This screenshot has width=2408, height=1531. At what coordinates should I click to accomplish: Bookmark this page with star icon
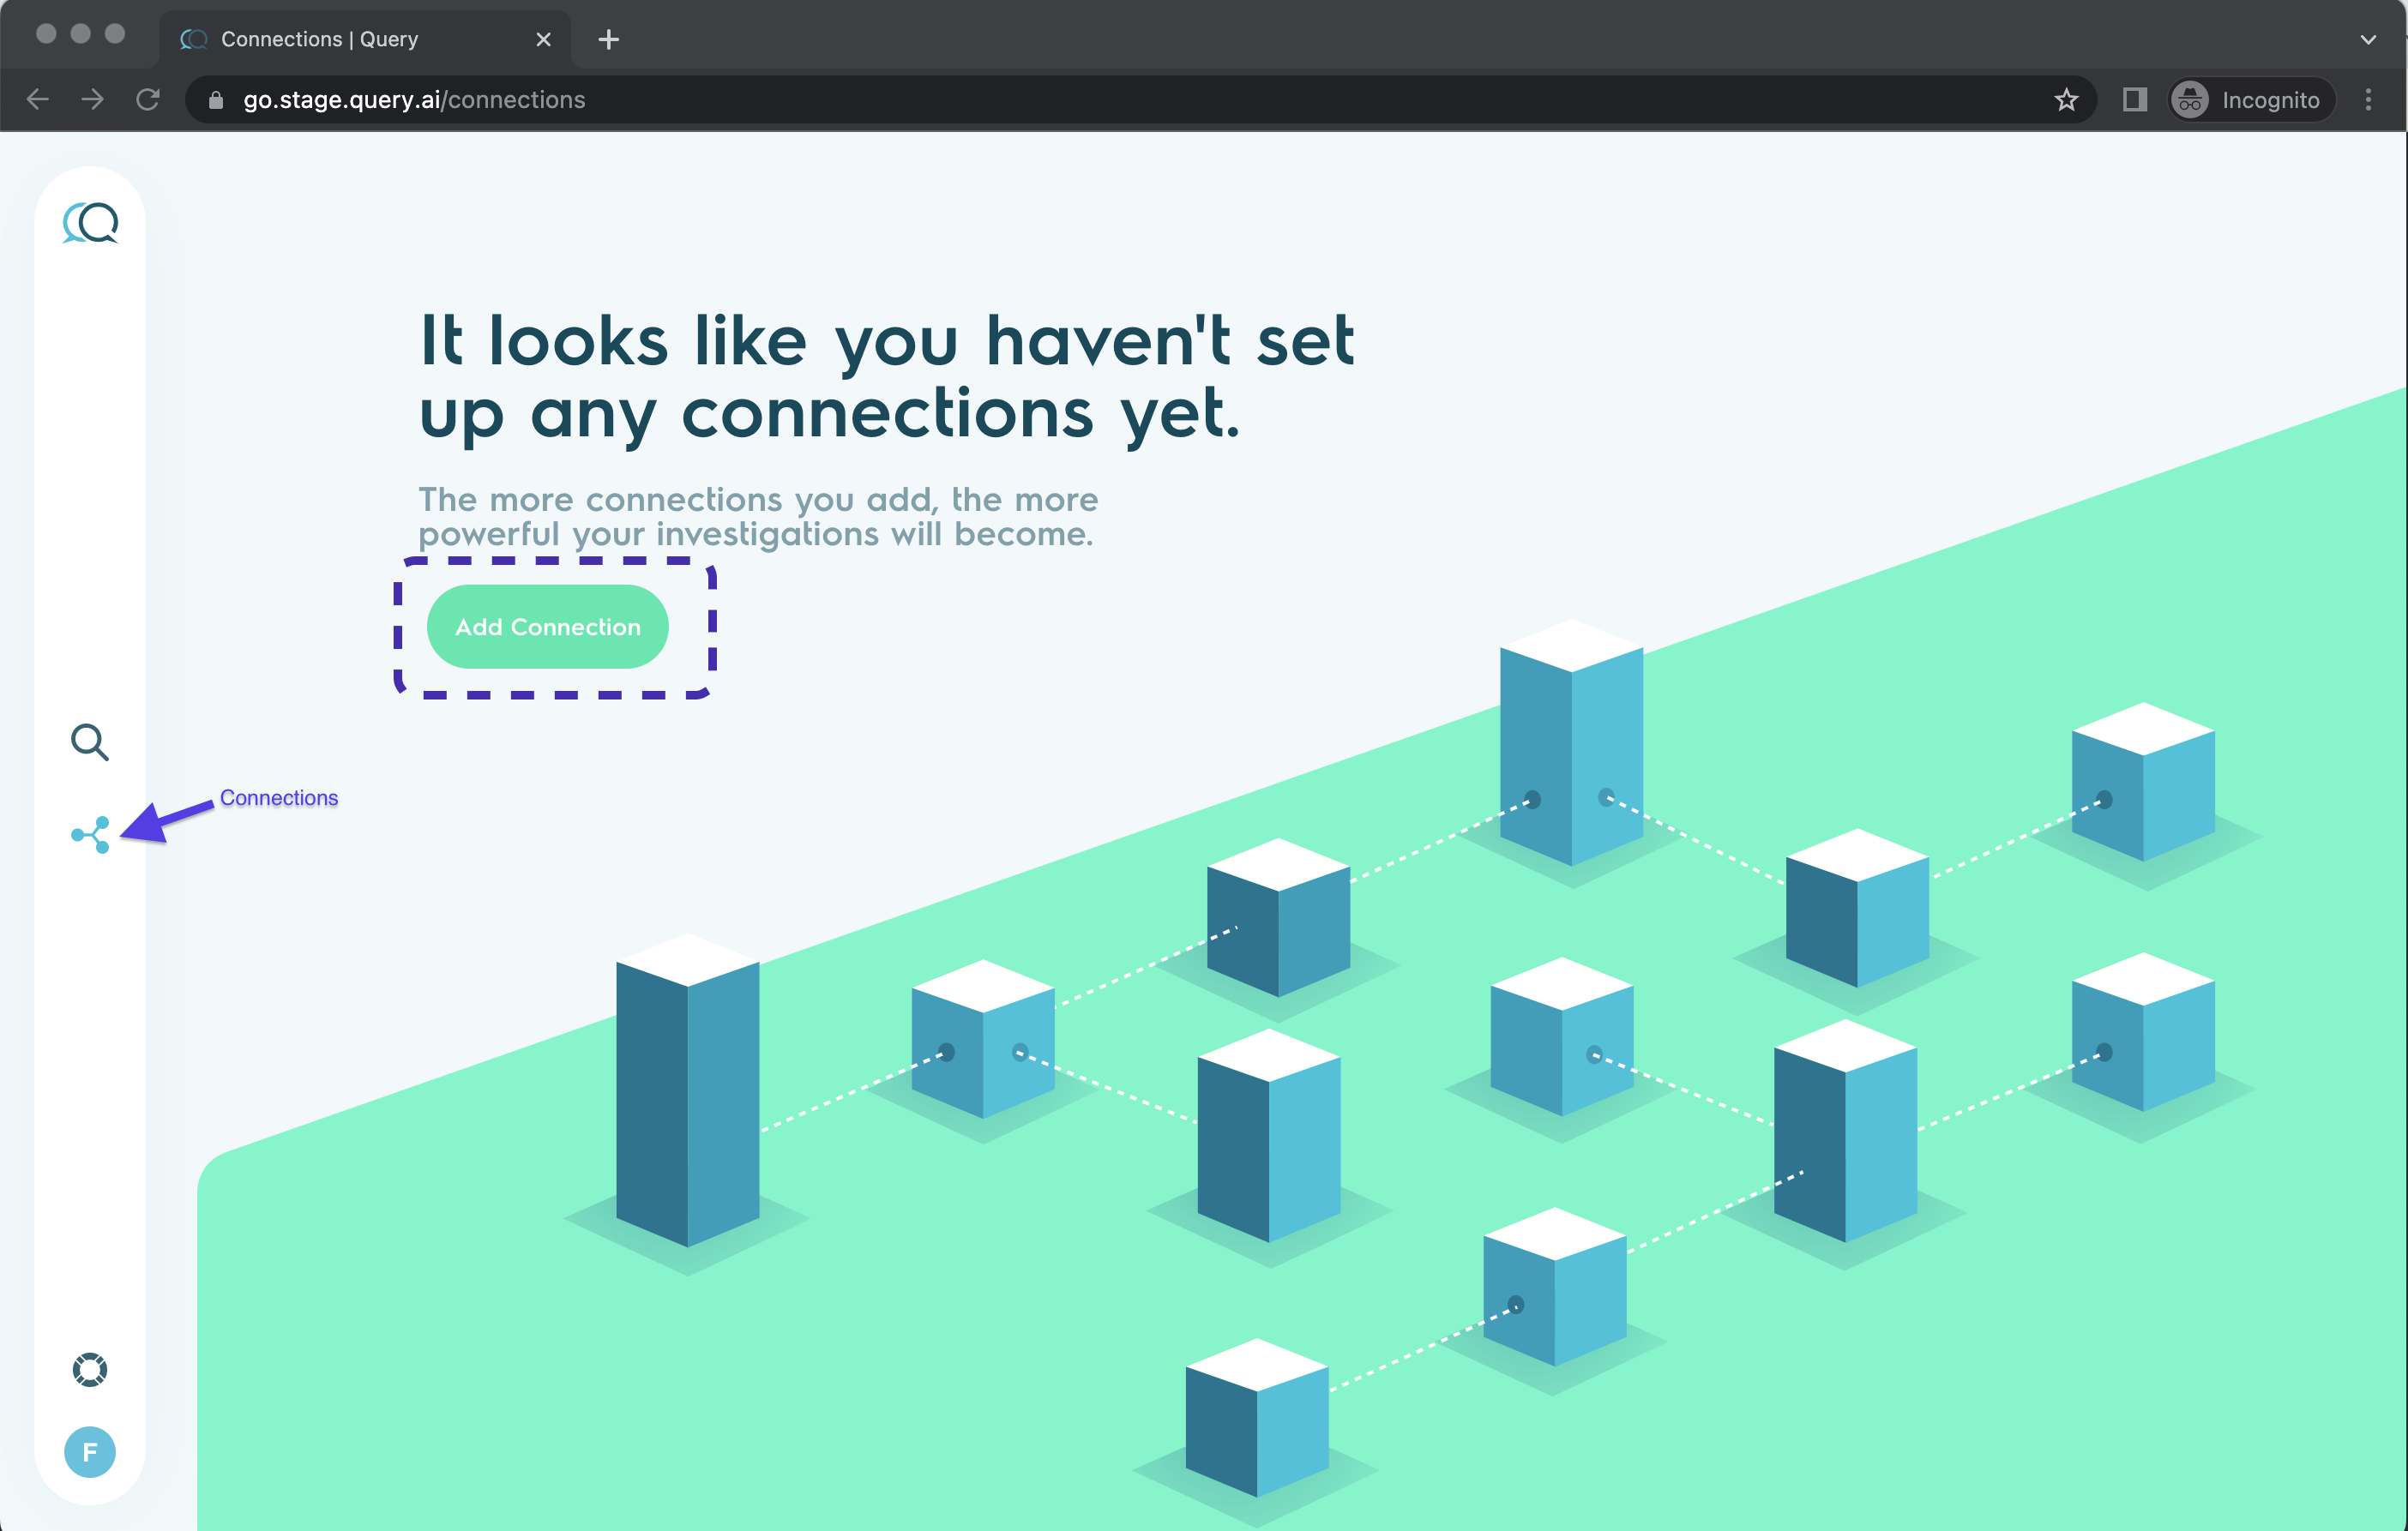(x=2066, y=100)
